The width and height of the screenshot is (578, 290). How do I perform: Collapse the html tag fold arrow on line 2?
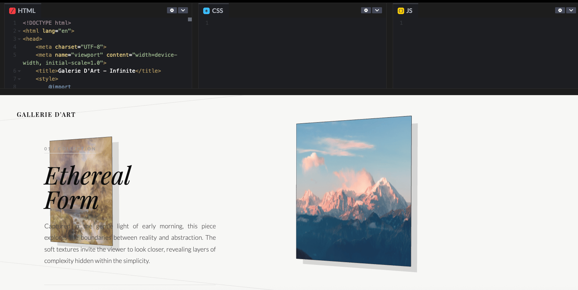[19, 31]
